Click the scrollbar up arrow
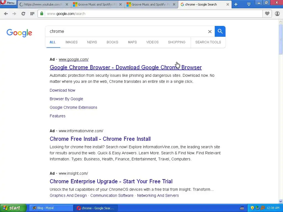This screenshot has height=212, width=283. [281, 22]
